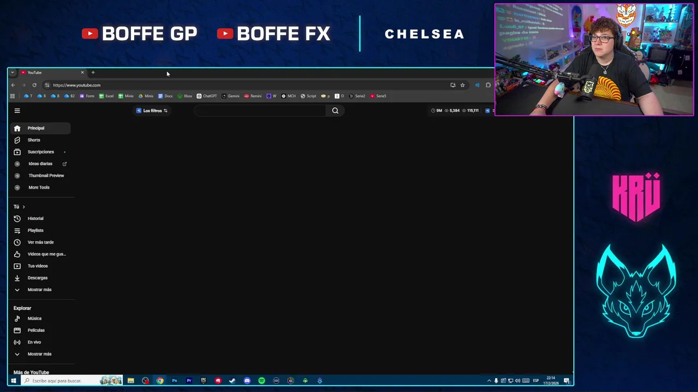Go back in browser history

[x=13, y=85]
